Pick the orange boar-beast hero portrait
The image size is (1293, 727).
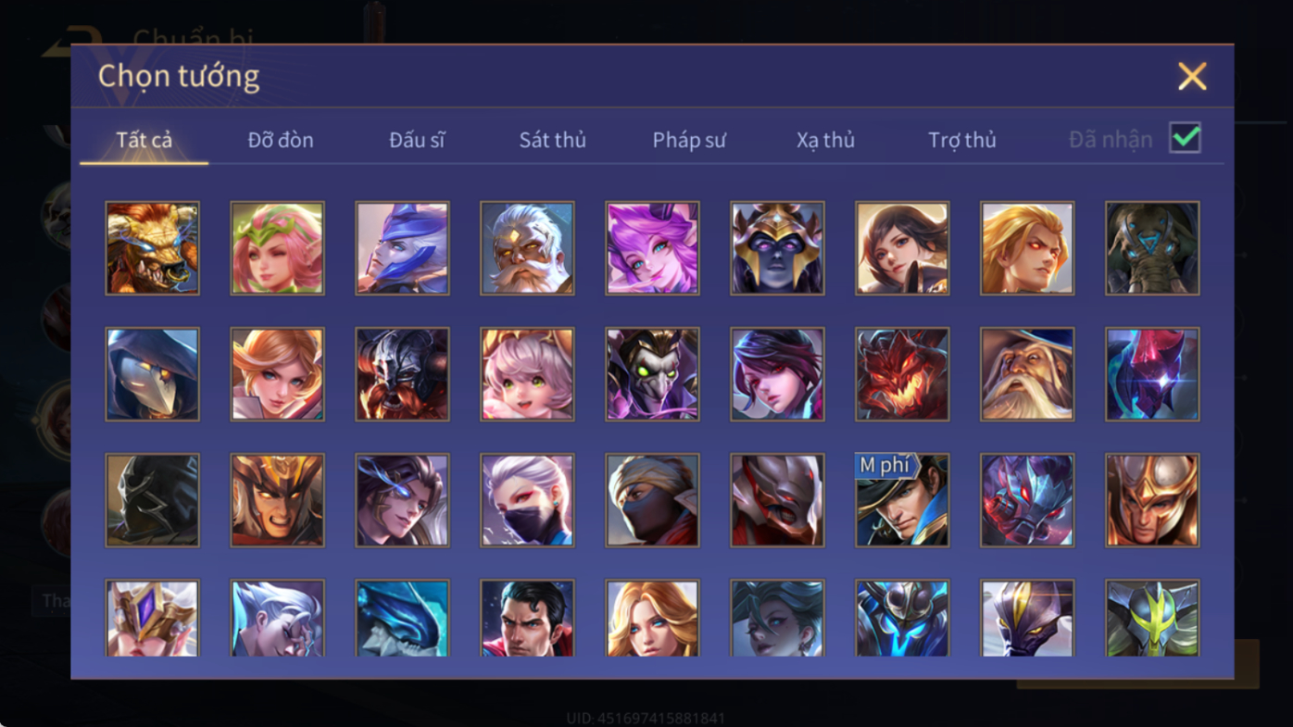[152, 248]
